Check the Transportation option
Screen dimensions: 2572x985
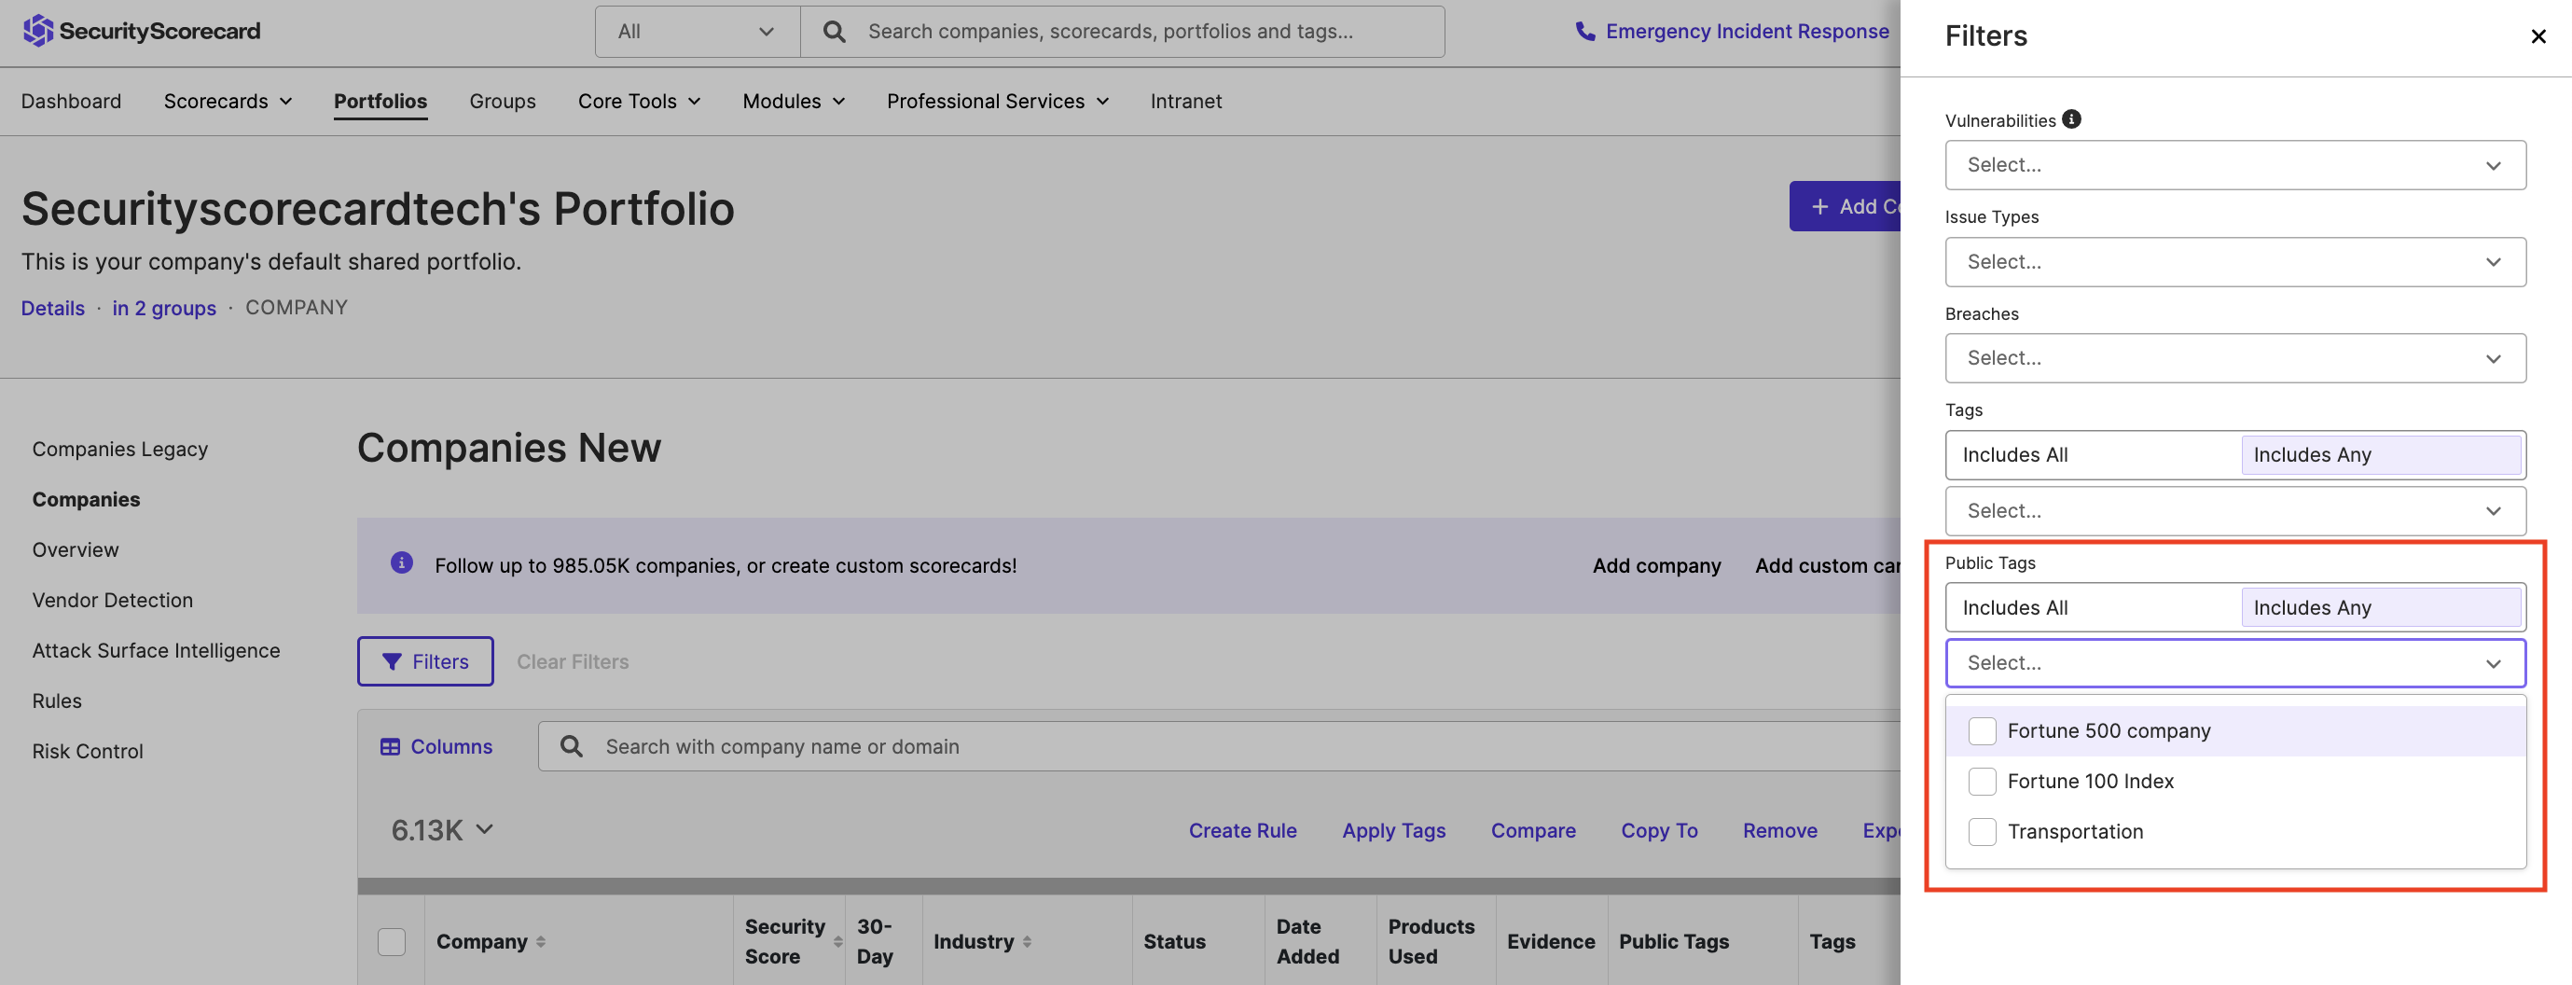coord(1982,831)
